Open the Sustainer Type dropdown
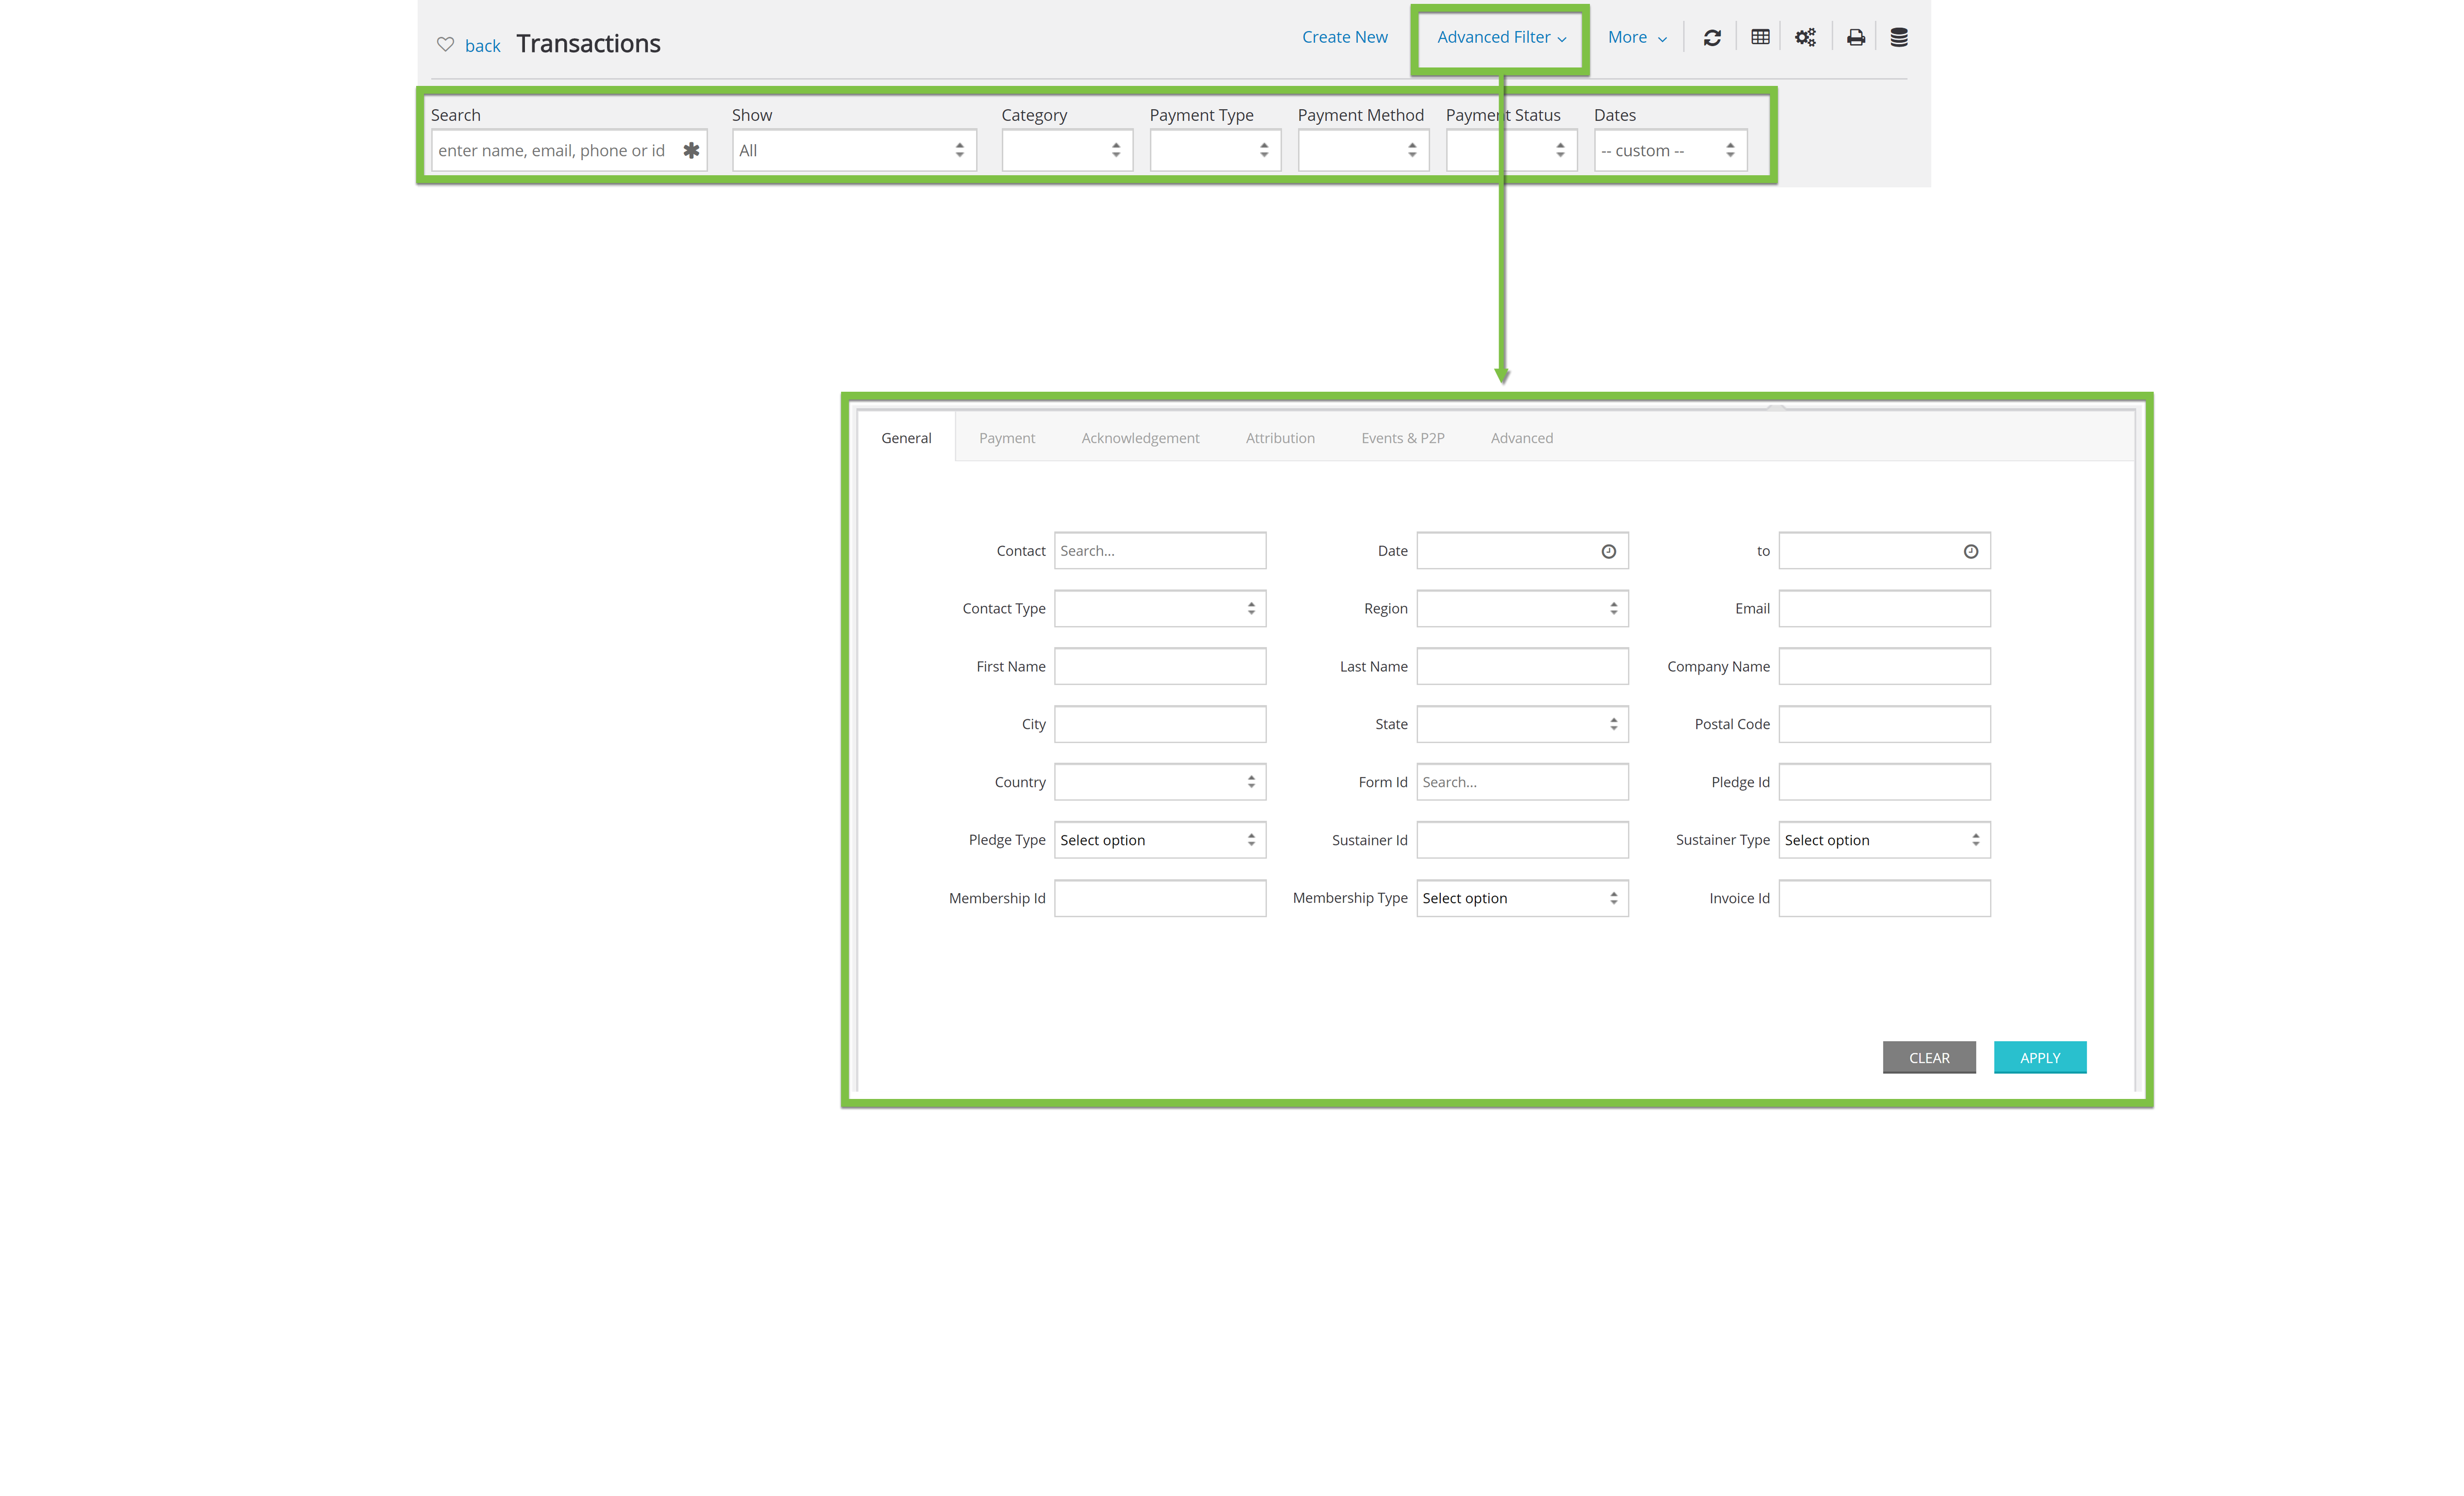Screen dimensions: 2464x1496 point(1884,840)
